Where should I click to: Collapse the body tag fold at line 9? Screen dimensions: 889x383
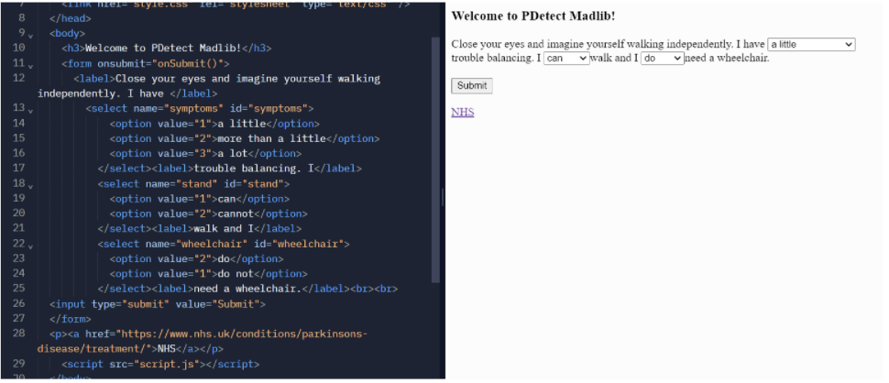(30, 37)
